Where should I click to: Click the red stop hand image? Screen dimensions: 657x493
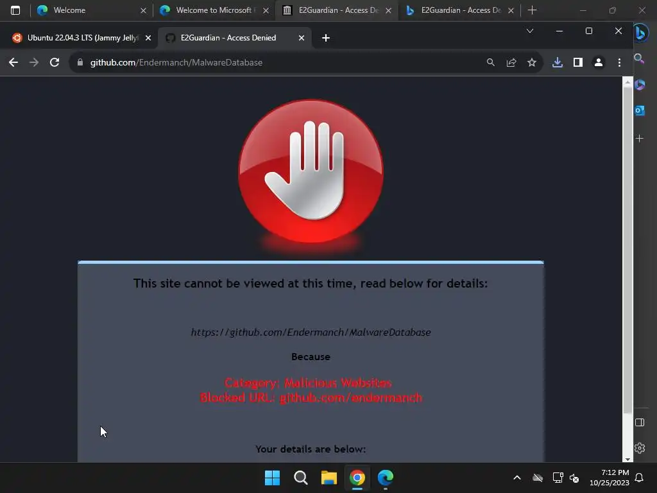pyautogui.click(x=311, y=171)
